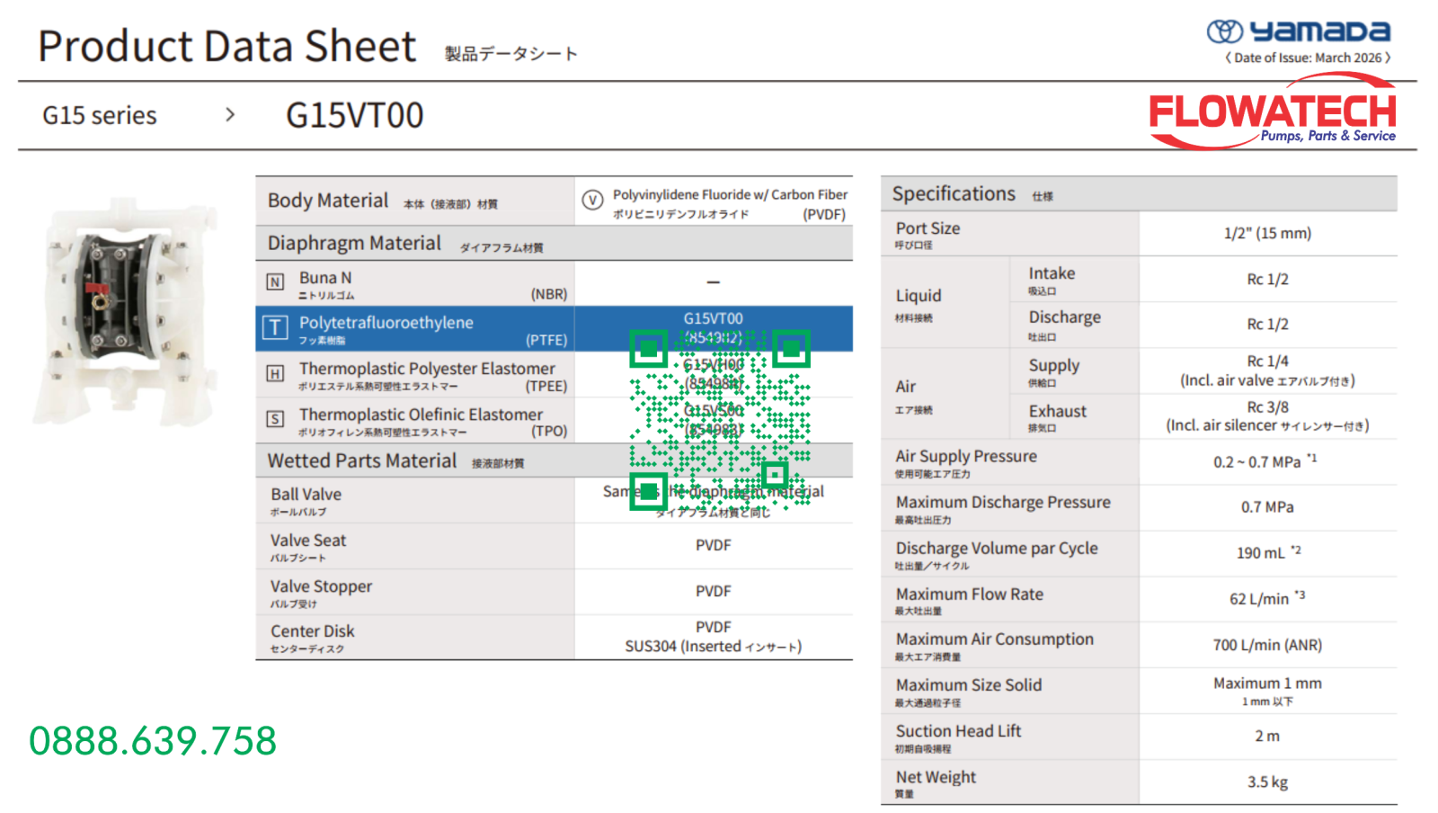Click Thermoplastic Olefinic Elastomer text
Viewport: 1438px width, 813px height.
coord(421,415)
